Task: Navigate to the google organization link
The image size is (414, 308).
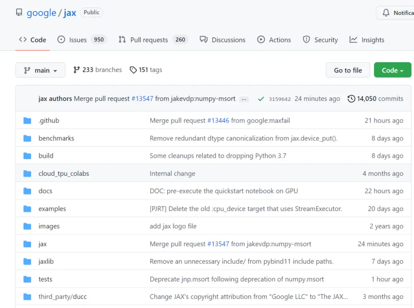Action: point(41,13)
